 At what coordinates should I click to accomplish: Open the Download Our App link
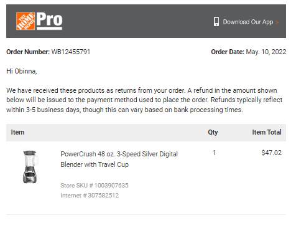pos(248,22)
